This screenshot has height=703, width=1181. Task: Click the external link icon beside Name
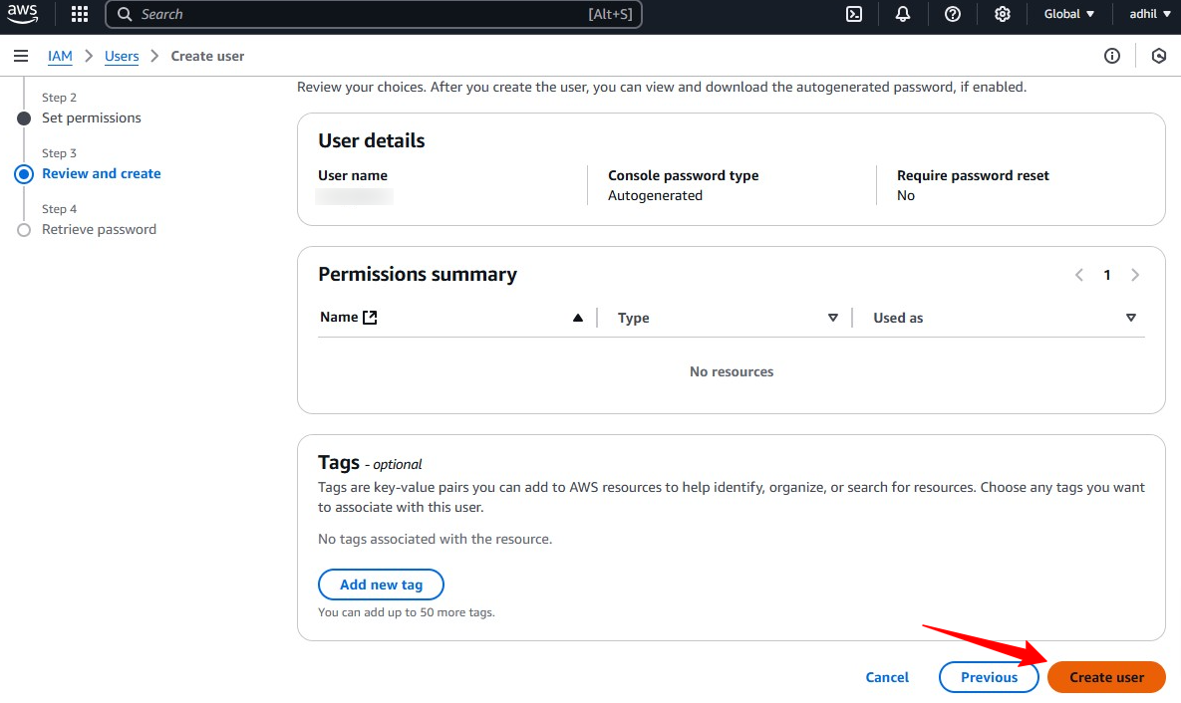click(x=370, y=318)
